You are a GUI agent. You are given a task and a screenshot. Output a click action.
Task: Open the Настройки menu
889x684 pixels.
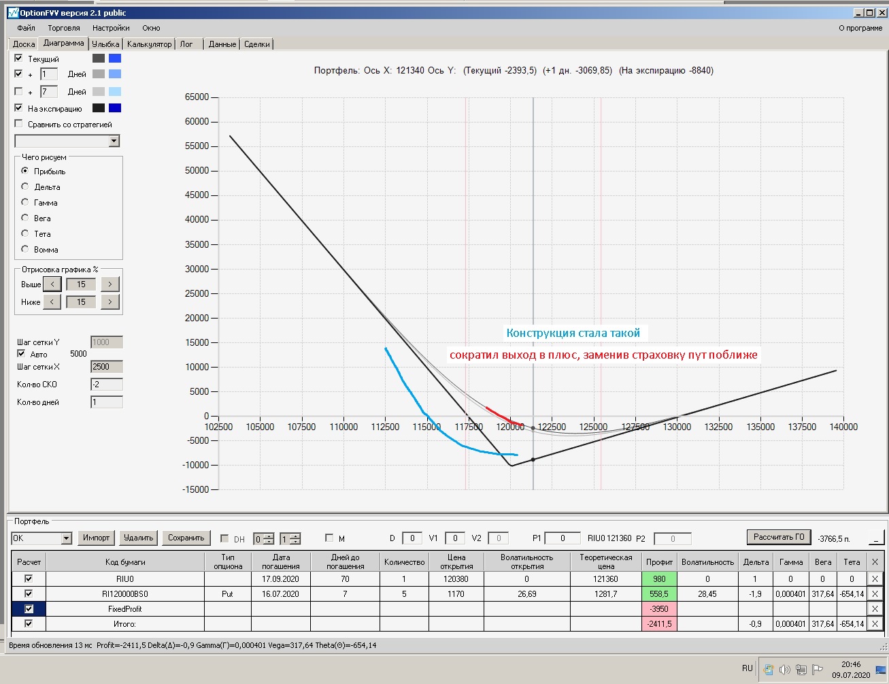point(111,28)
